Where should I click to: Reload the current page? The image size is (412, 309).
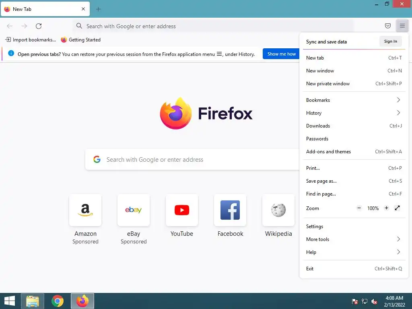tap(39, 26)
